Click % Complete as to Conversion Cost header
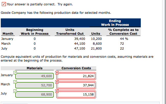Image resolution: width=166 pixels, height=104 pixels. tap(123, 32)
